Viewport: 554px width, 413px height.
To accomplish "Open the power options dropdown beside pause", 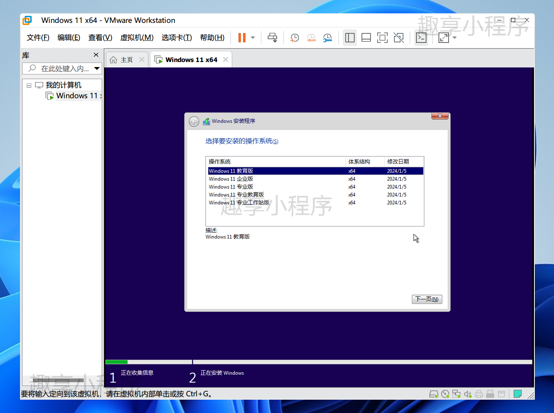I will (x=253, y=38).
